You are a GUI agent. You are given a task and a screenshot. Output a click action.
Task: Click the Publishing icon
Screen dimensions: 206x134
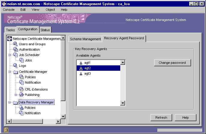[x=22, y=95]
